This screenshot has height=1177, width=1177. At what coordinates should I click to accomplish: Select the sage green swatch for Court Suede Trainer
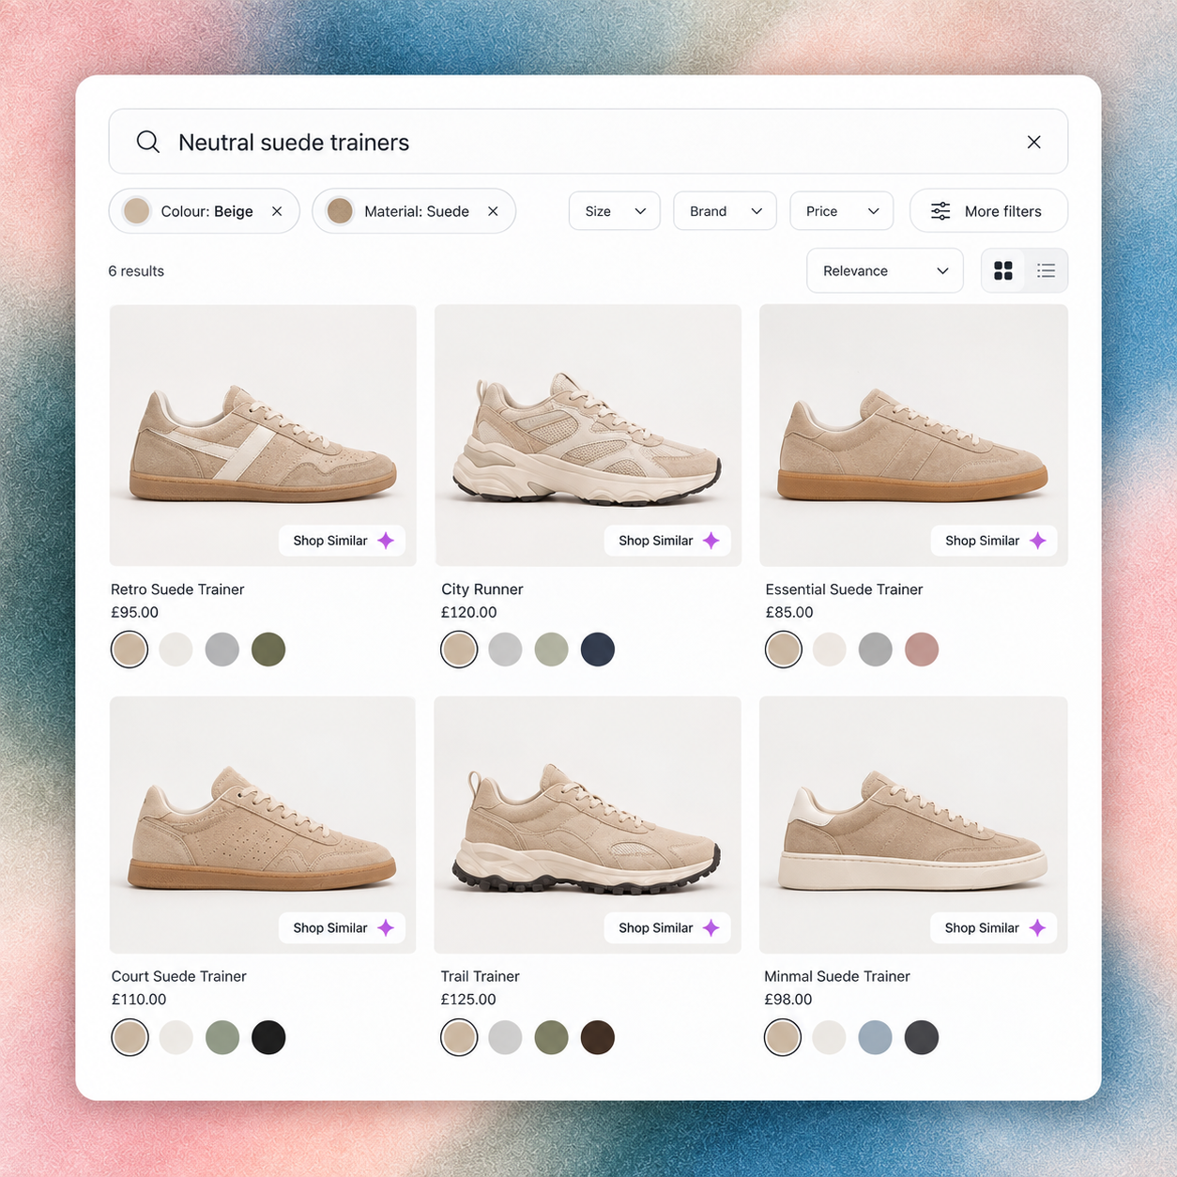(x=222, y=1037)
